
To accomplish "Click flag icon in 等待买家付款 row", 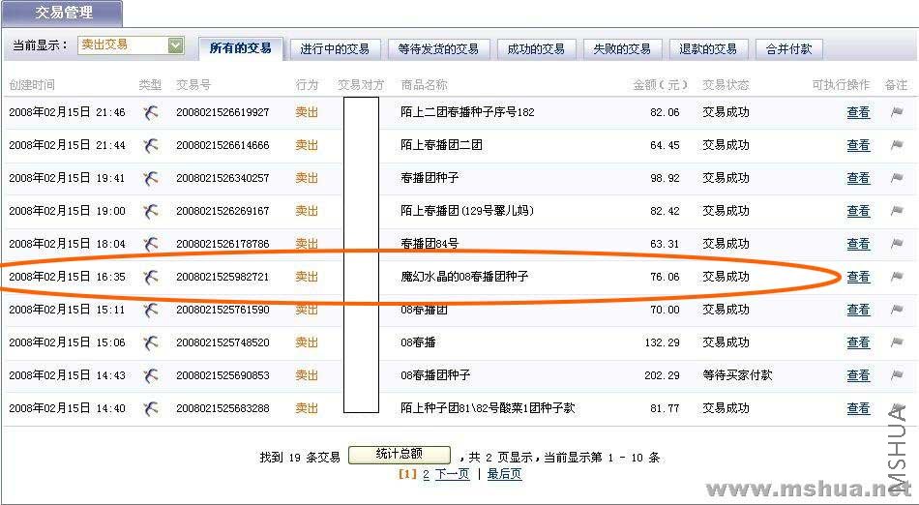I will [896, 375].
